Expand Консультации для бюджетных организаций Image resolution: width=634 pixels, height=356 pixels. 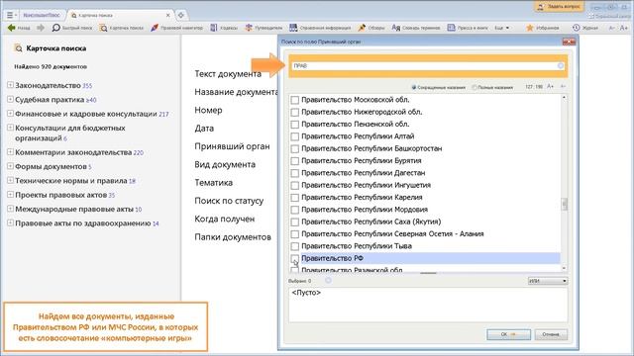(10, 128)
